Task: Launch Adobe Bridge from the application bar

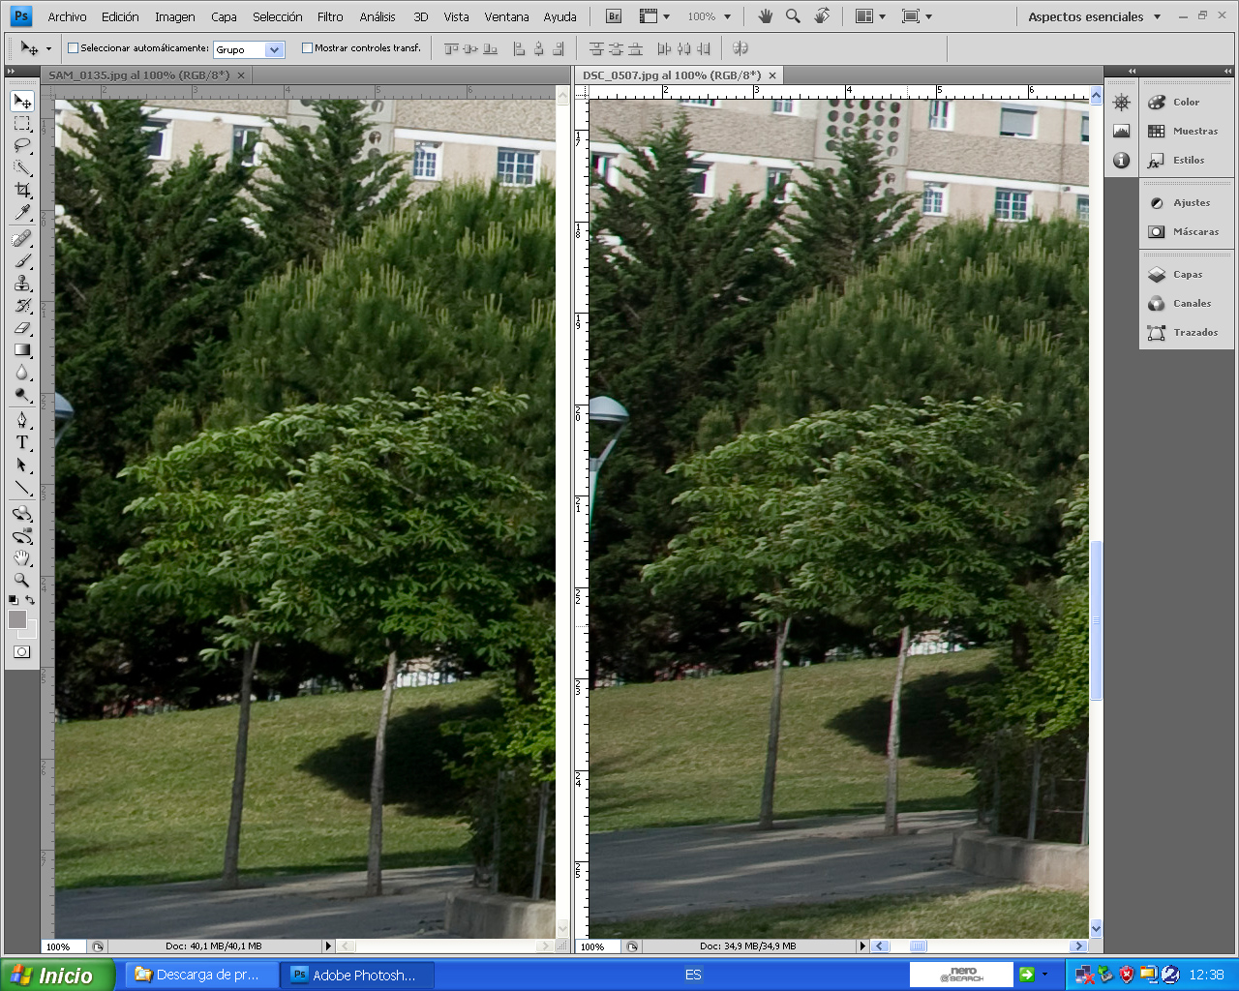Action: [614, 16]
